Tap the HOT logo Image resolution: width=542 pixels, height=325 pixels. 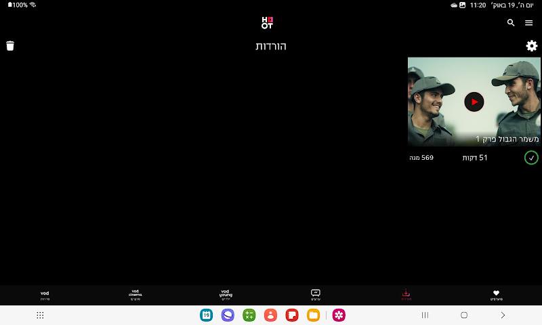pyautogui.click(x=267, y=23)
